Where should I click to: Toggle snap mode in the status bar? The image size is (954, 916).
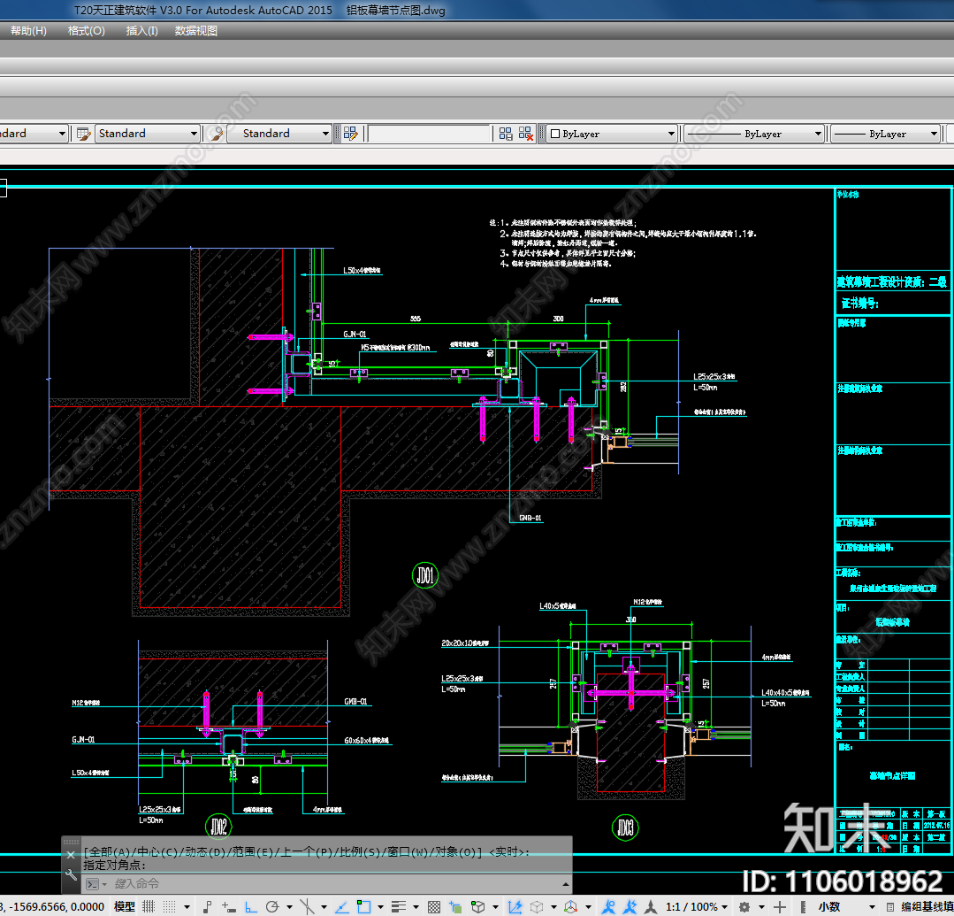tap(170, 907)
